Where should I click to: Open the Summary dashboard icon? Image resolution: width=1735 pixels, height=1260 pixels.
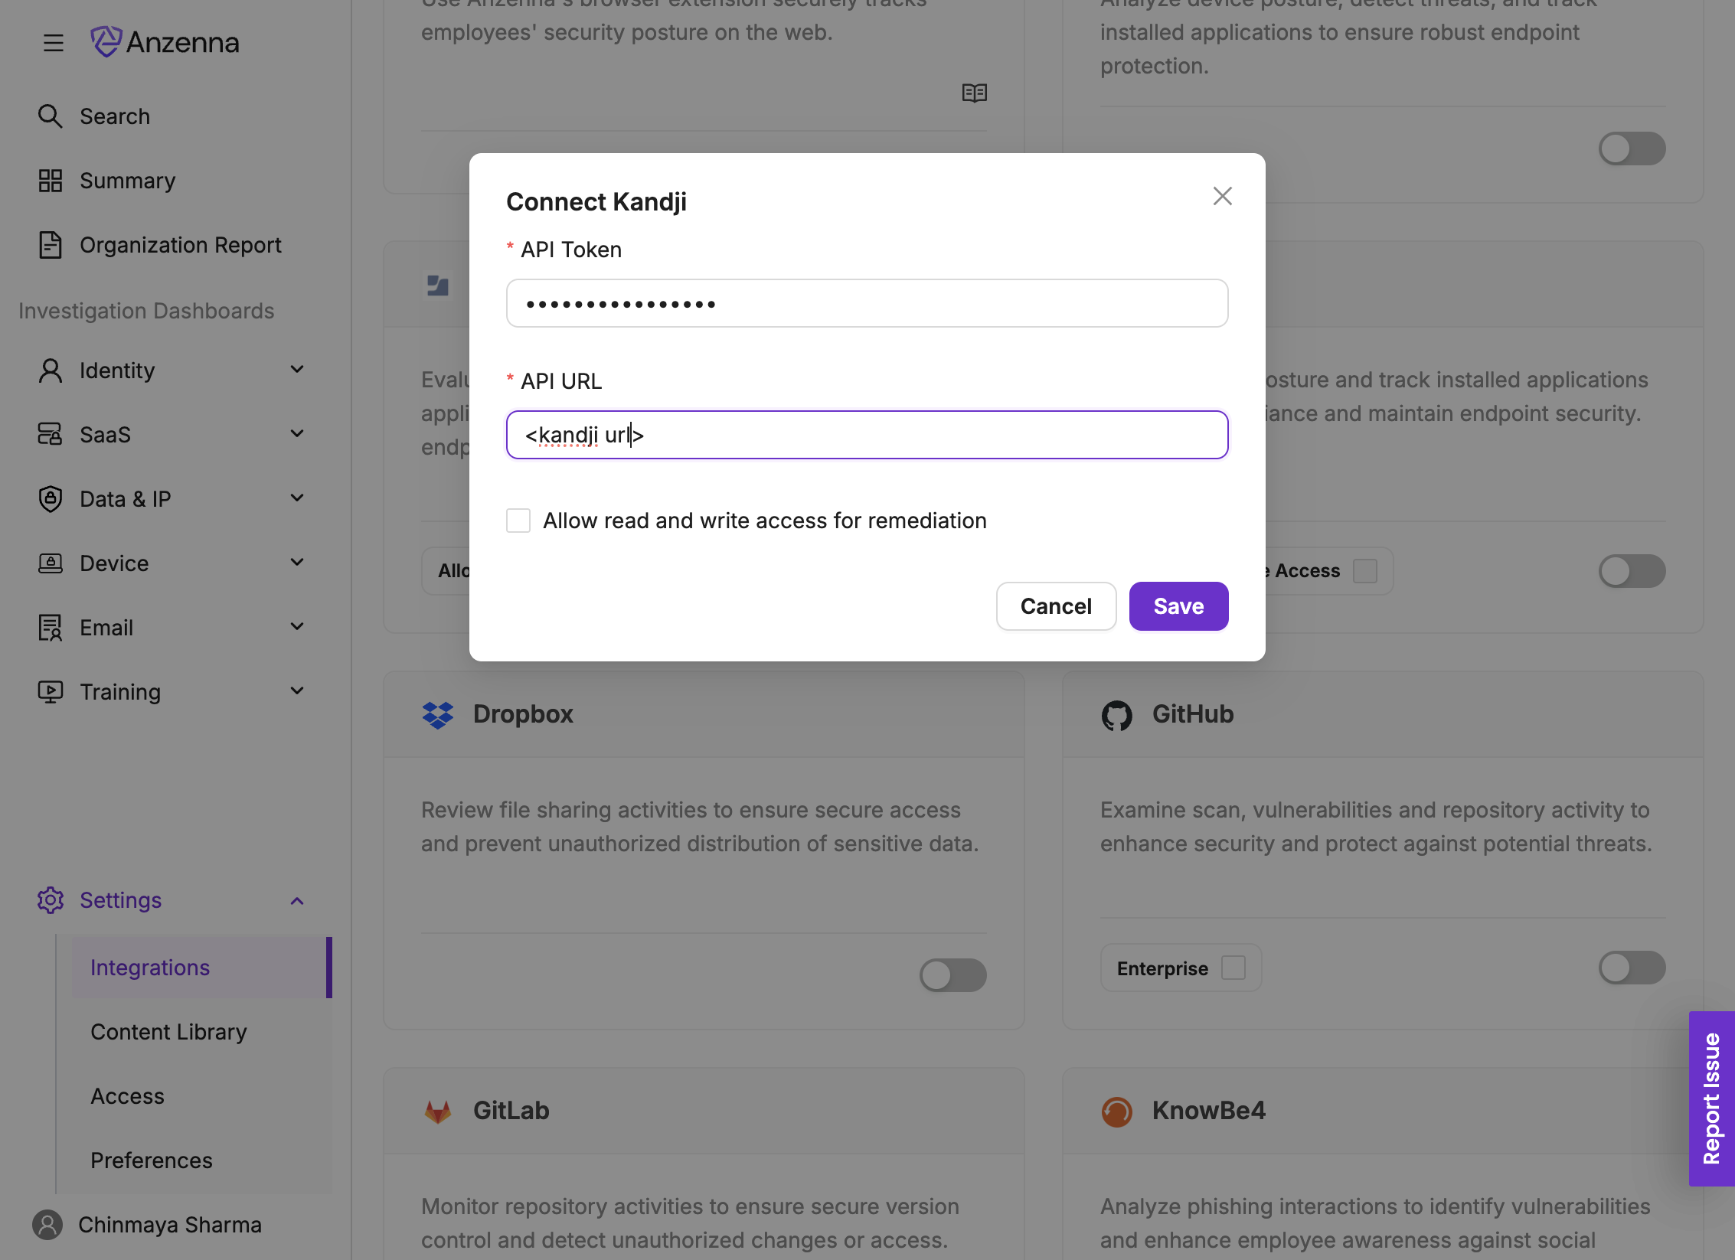pos(51,181)
